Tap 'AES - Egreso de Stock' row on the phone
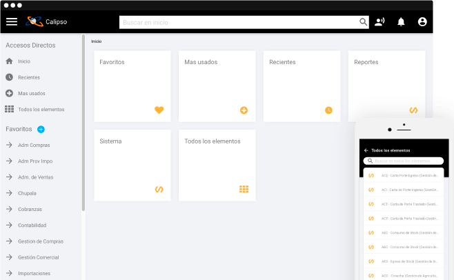Viewport: 454px width, 280px height. coord(404,261)
